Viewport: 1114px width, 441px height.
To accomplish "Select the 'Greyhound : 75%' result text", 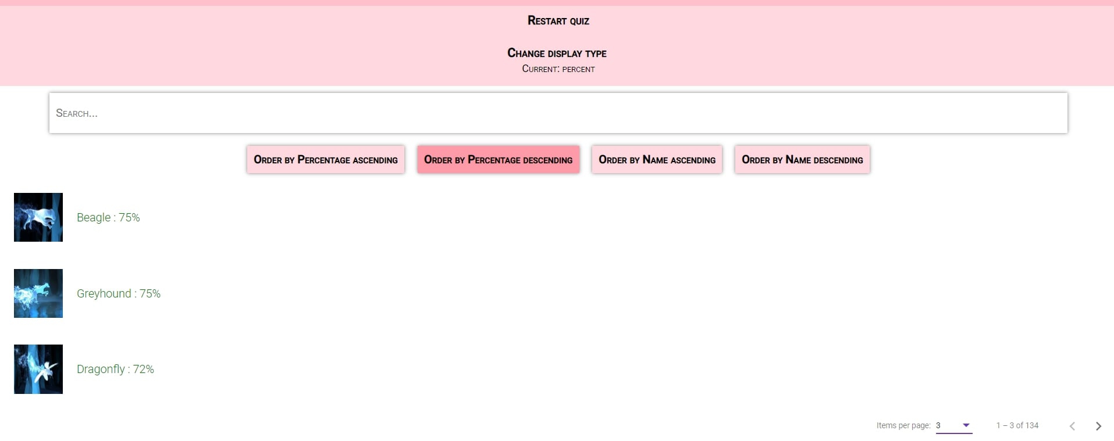I will point(119,293).
